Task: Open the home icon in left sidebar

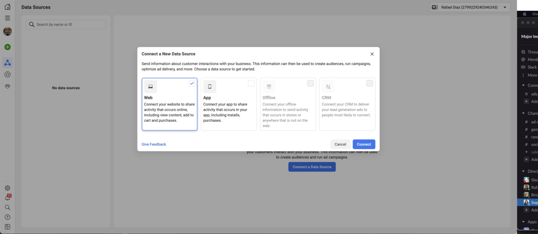Action: [7, 7]
